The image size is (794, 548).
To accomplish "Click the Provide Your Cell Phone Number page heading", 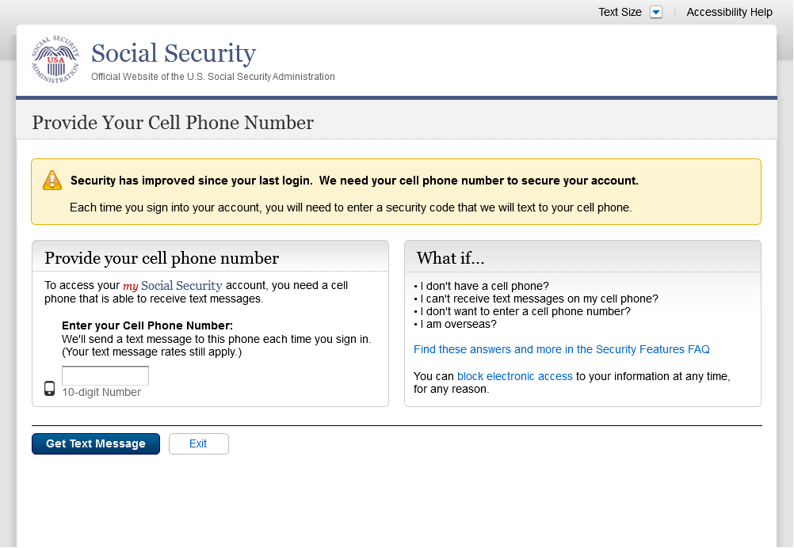I will [173, 123].
